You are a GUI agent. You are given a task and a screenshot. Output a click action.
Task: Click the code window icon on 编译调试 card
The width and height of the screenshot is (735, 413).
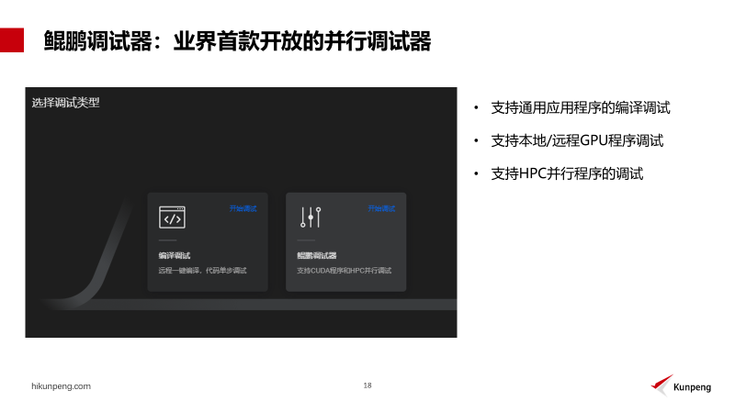(172, 218)
